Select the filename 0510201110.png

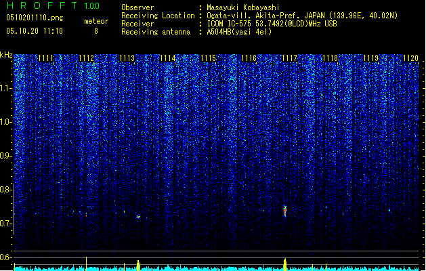[35, 18]
